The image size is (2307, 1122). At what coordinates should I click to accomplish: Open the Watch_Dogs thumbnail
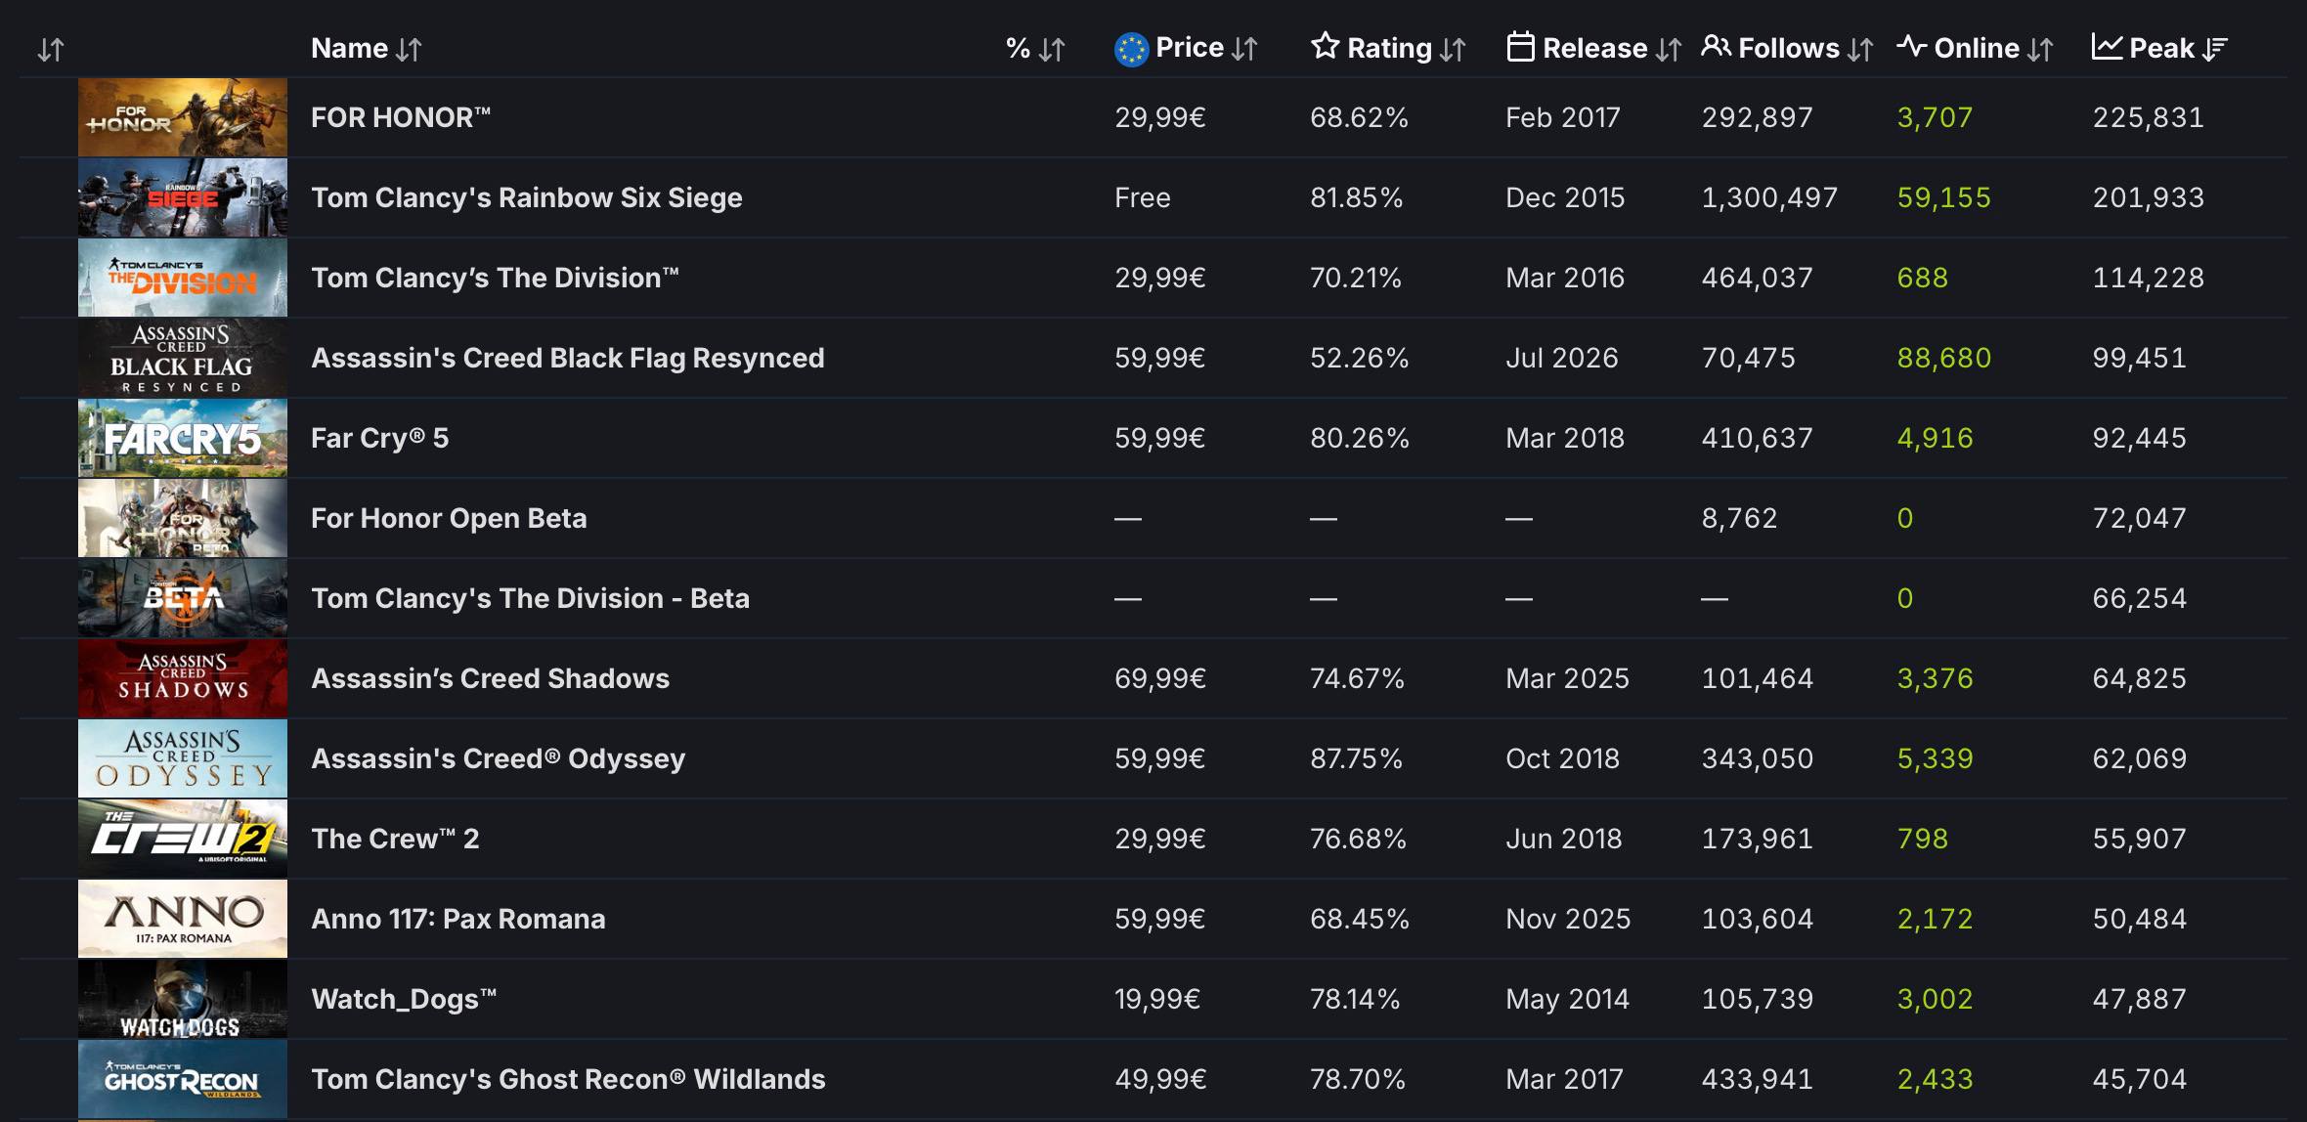183,999
